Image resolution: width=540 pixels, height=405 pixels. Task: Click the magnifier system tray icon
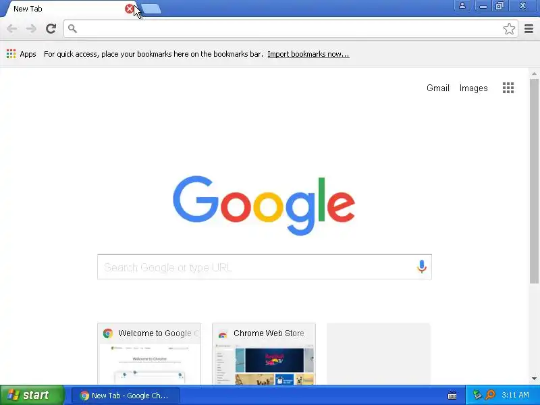(x=490, y=395)
